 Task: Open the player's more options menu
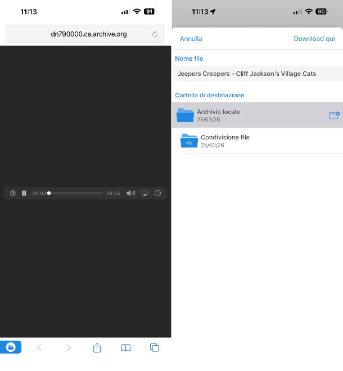coord(157,193)
